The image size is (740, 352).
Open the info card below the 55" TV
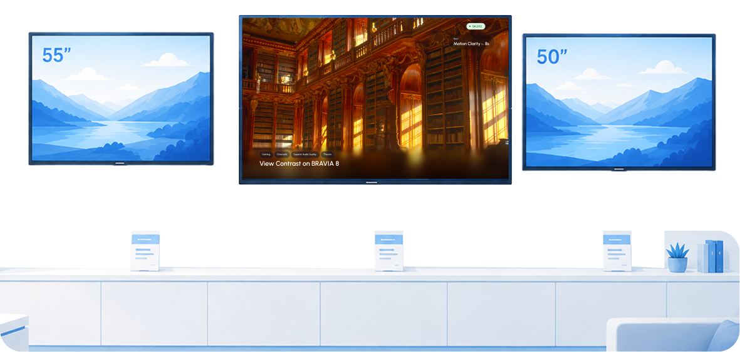coord(145,251)
